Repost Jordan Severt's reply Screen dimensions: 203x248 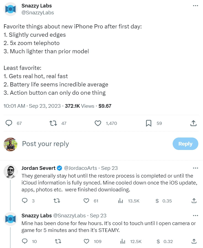pyautogui.click(x=57, y=201)
